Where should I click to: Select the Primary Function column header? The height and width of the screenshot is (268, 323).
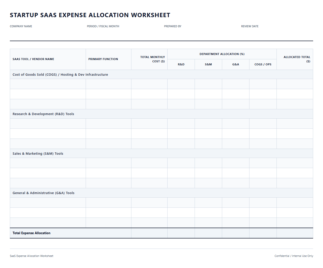108,59
